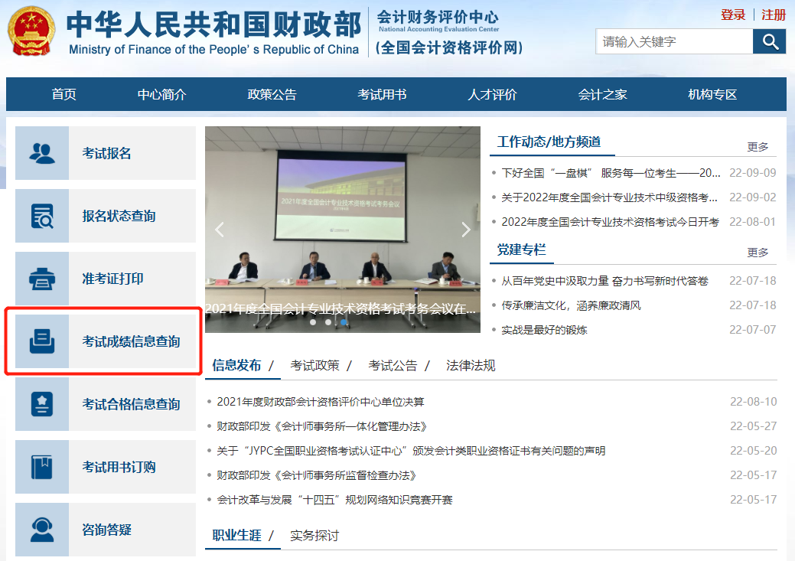Open 政策公告 navigation item
Screen dimensions: 795x561
point(272,94)
